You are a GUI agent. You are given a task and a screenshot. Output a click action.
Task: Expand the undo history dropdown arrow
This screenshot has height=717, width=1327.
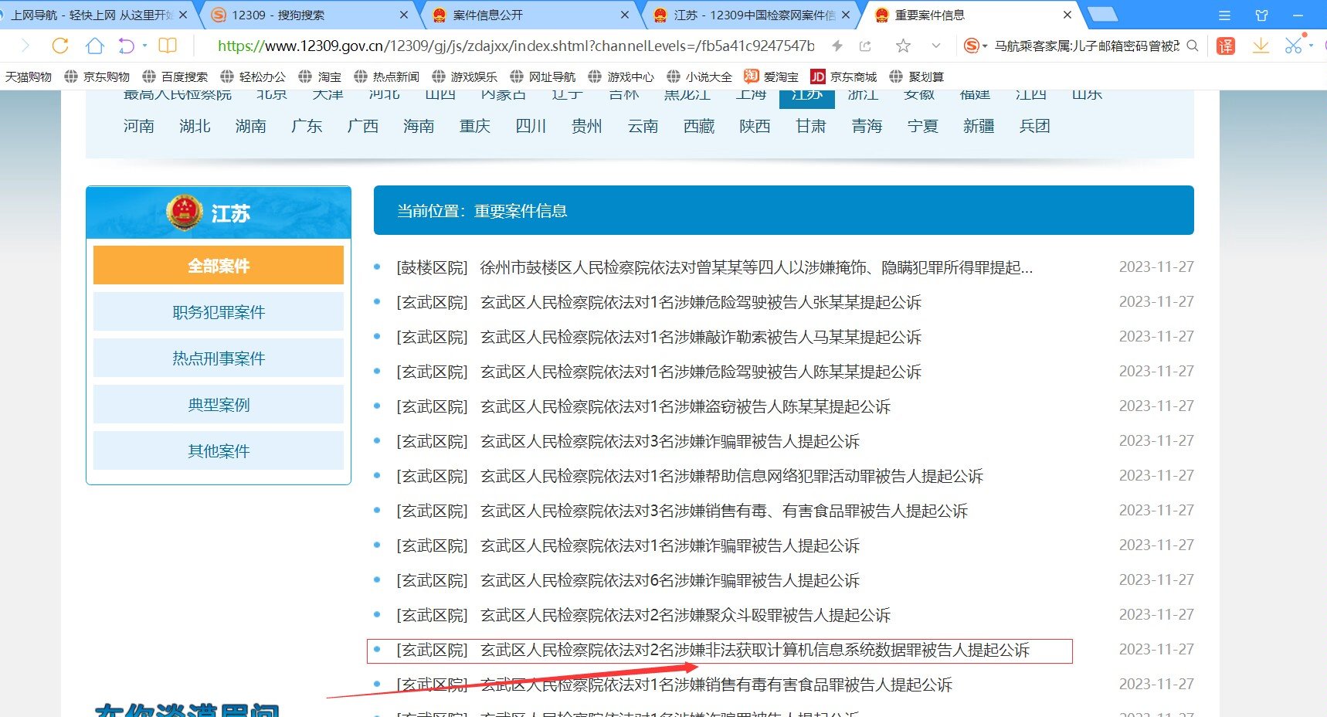coord(144,46)
